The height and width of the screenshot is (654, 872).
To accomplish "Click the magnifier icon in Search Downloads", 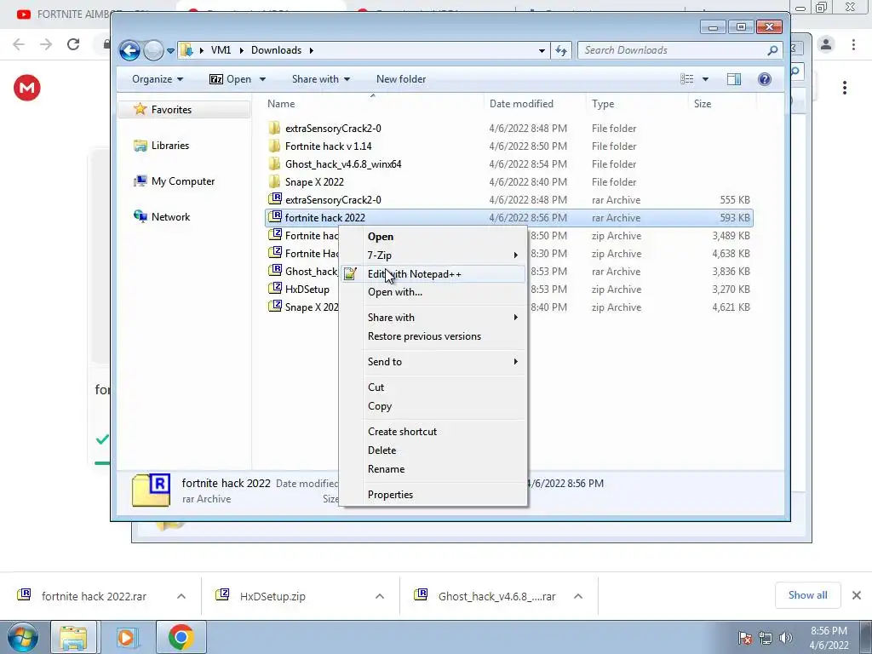I will (x=772, y=50).
